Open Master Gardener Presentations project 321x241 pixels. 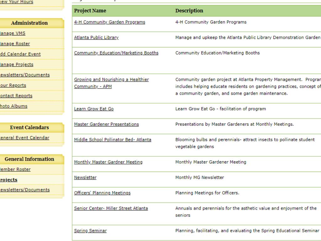106,124
